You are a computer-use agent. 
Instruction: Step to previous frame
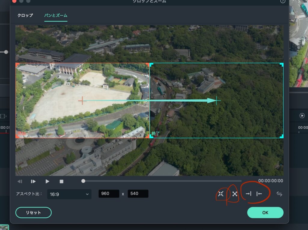20,181
